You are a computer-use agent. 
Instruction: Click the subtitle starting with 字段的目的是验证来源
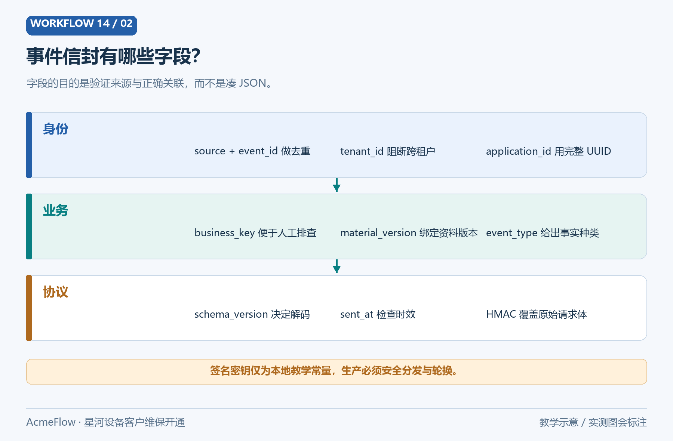(149, 83)
